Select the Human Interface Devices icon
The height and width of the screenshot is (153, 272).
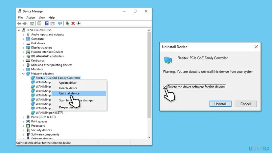[28, 52]
